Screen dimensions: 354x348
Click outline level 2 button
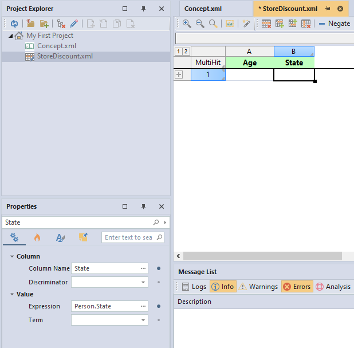click(x=186, y=52)
